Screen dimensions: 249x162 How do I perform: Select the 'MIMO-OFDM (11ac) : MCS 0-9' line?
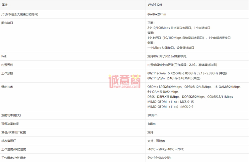pos(170,107)
